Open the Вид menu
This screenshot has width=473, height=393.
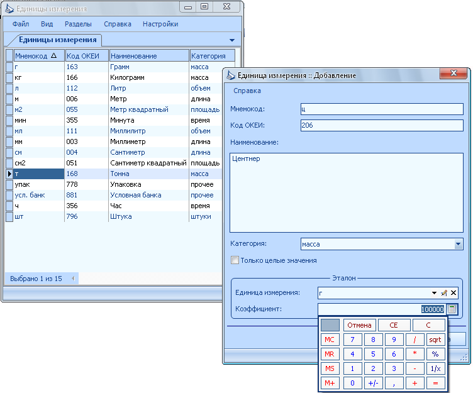47,24
